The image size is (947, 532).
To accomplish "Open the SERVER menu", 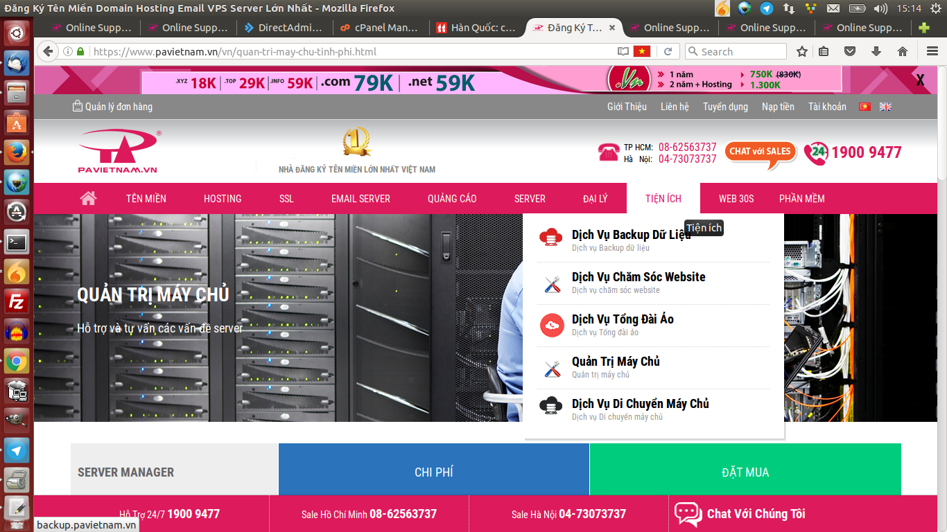I will (x=530, y=199).
